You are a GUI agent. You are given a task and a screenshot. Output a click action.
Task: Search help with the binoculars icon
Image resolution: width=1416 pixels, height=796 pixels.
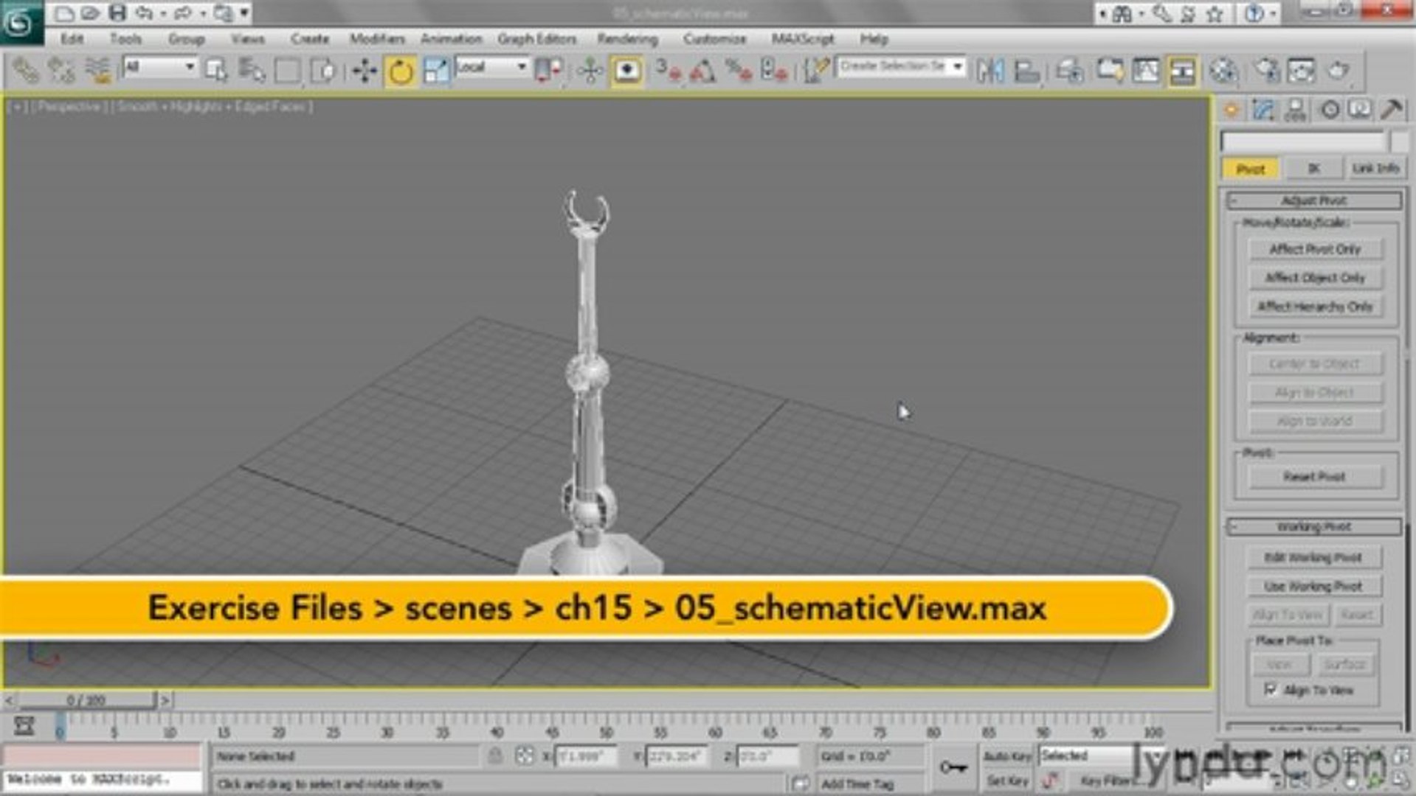1122,13
